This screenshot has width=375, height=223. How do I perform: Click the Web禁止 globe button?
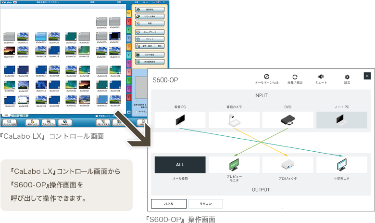coord(65,123)
